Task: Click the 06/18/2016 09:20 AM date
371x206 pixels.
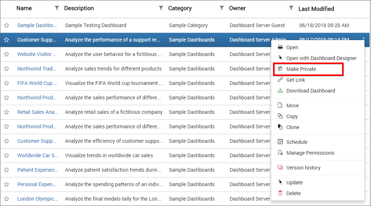Action: click(324, 25)
